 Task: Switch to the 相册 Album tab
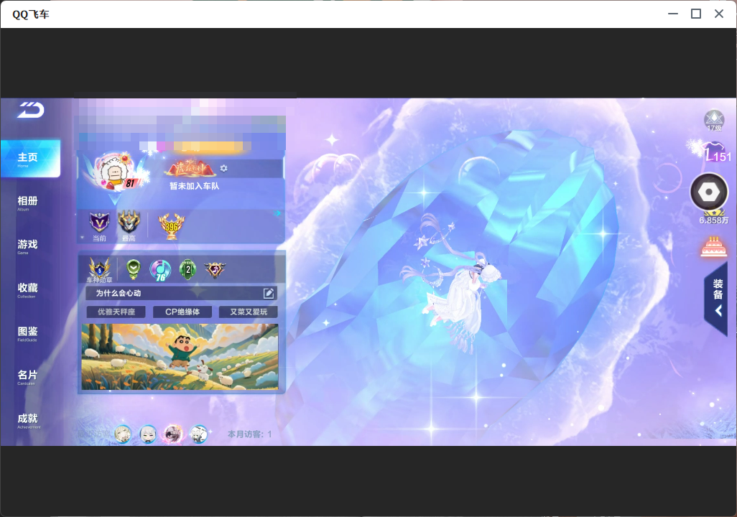28,202
